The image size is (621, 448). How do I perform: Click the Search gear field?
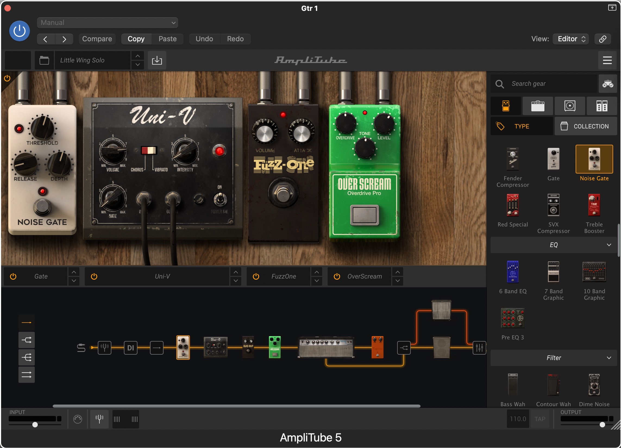coord(544,83)
